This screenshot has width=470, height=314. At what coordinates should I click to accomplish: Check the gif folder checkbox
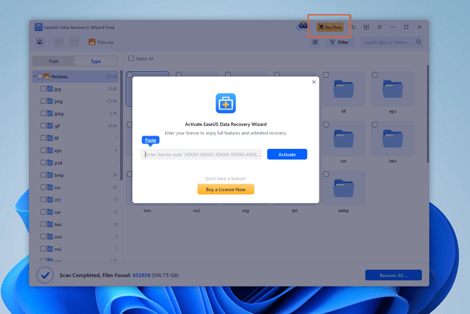click(43, 125)
